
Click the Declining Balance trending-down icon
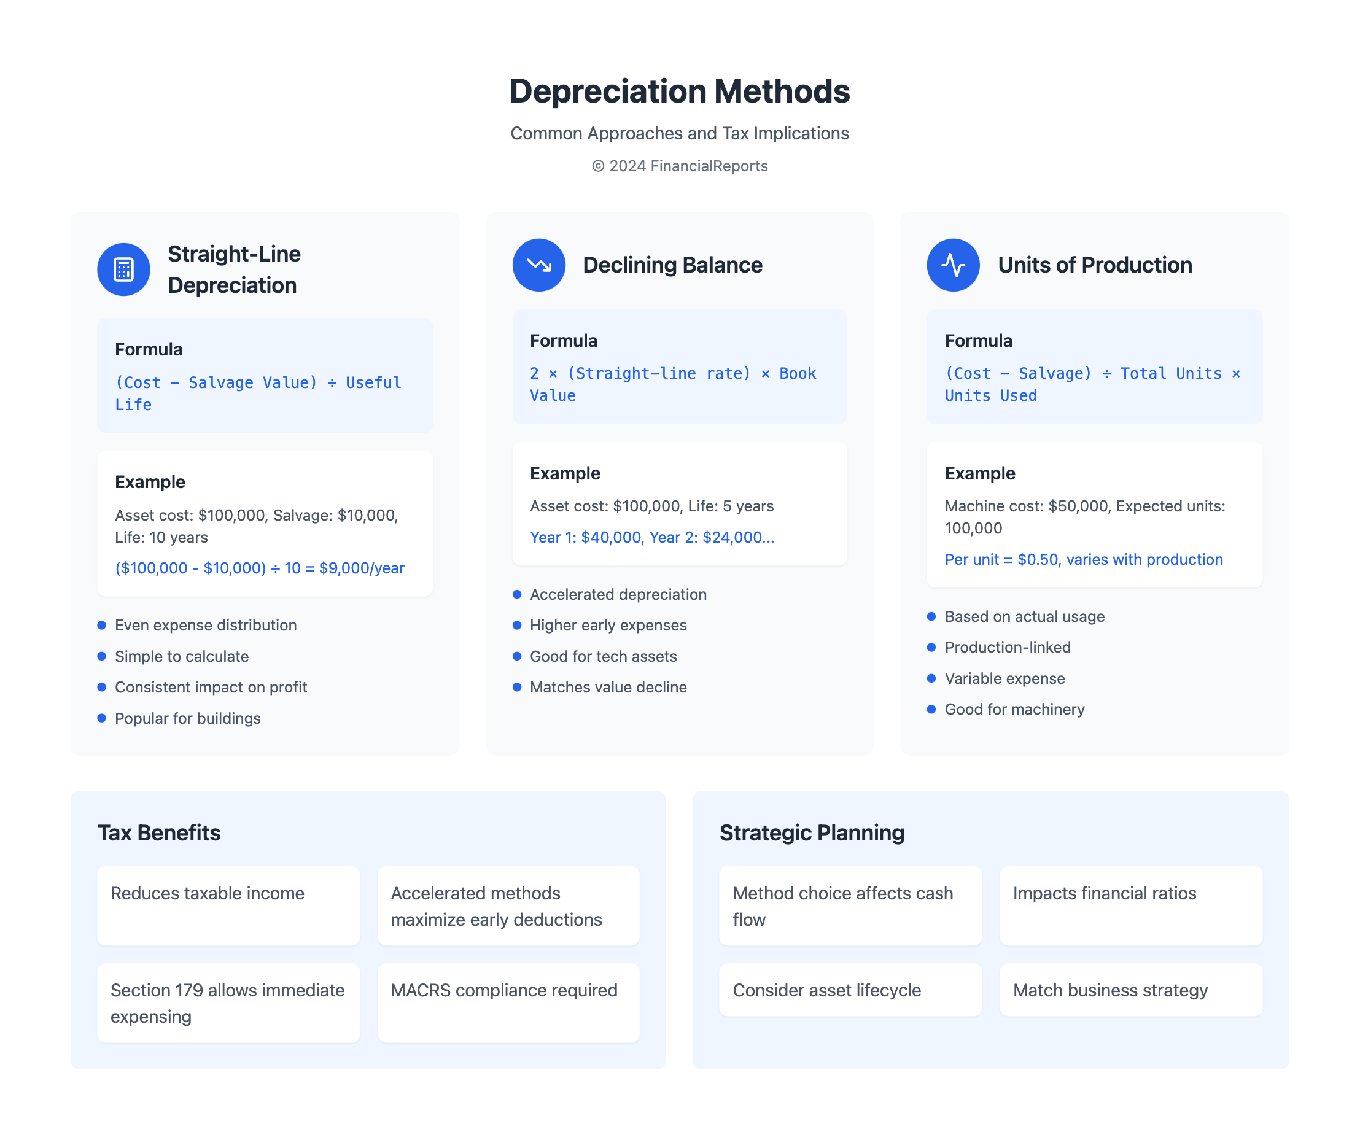coord(538,265)
